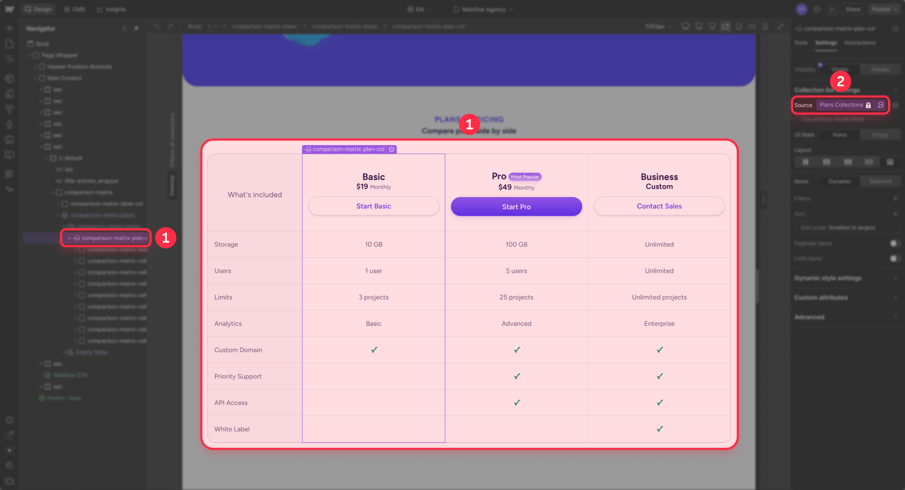Click the Preview play button

832,9
